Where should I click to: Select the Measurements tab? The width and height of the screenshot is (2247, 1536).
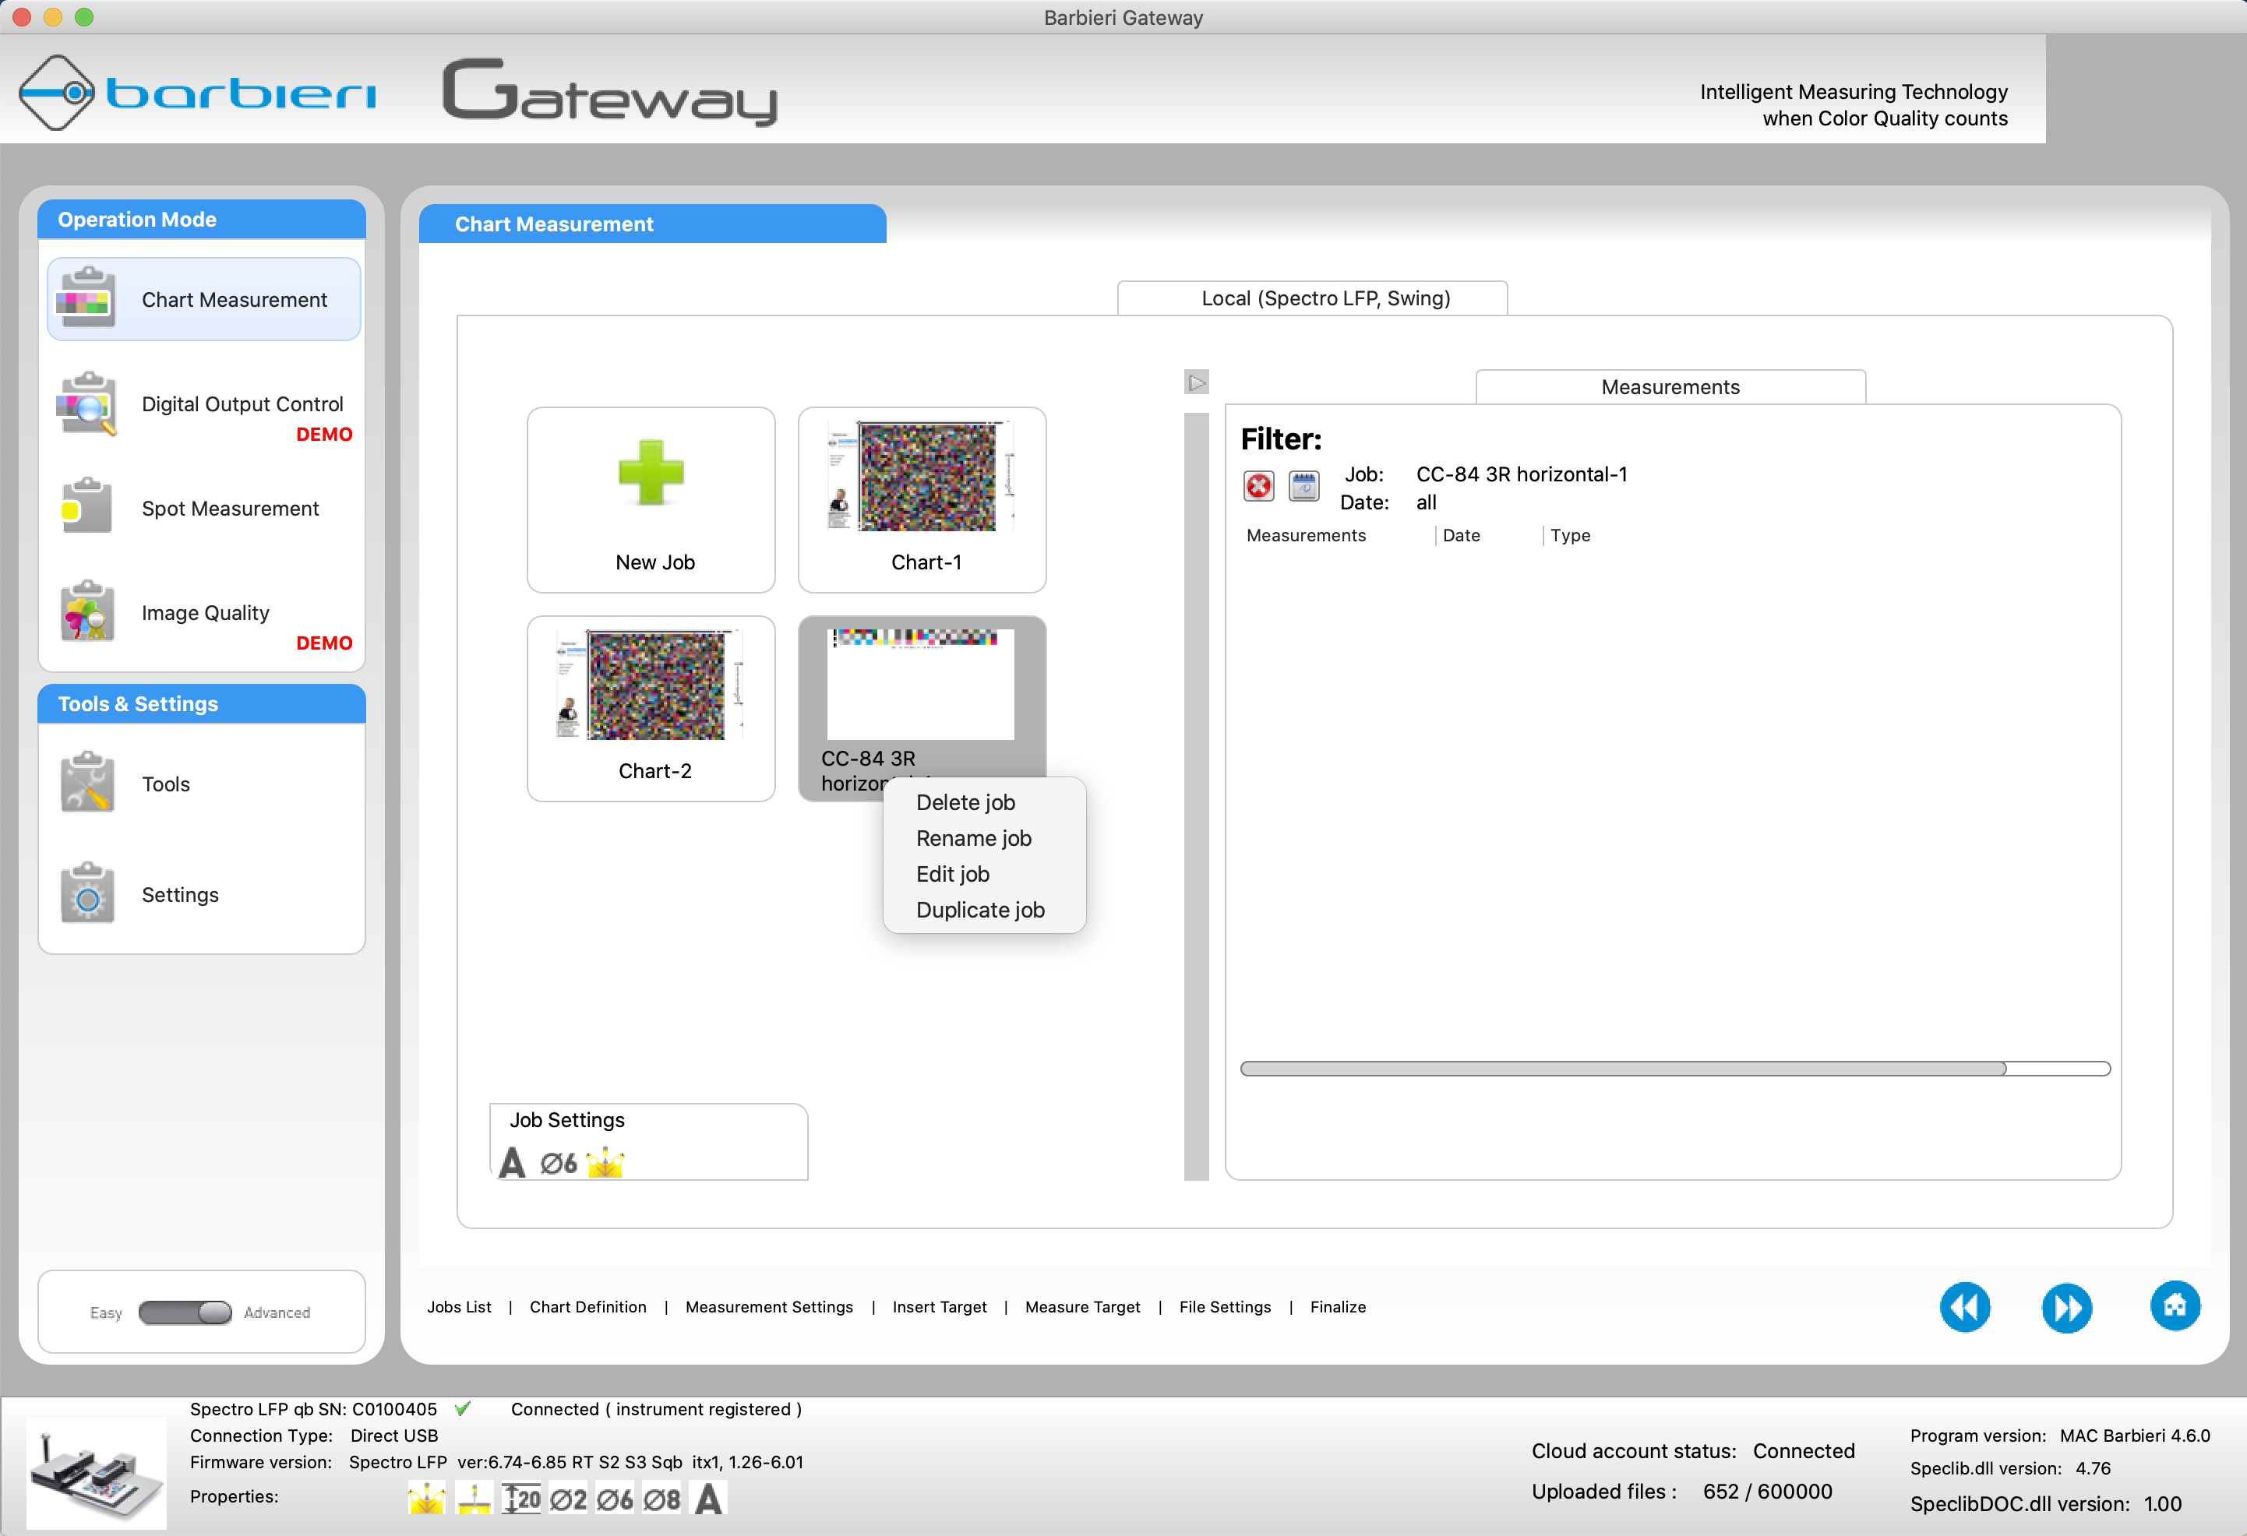pyautogui.click(x=1670, y=386)
